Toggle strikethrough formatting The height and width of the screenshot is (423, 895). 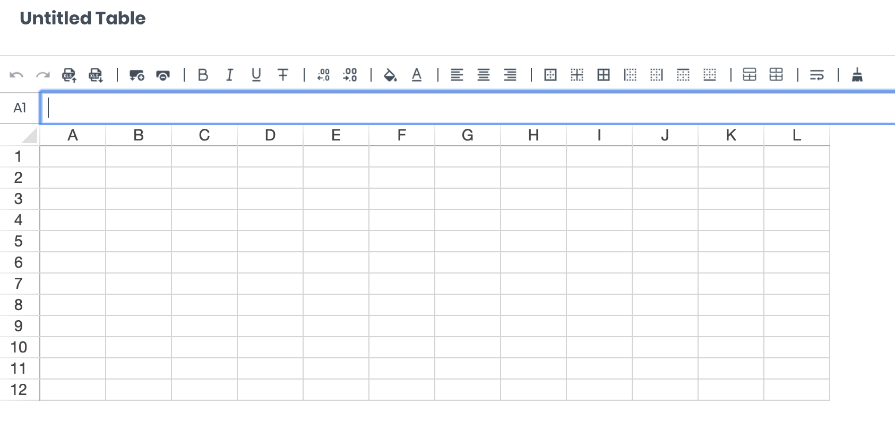283,75
